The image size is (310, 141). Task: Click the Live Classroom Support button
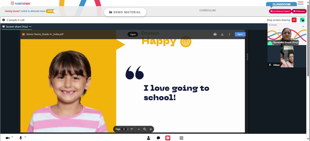[x=280, y=11]
